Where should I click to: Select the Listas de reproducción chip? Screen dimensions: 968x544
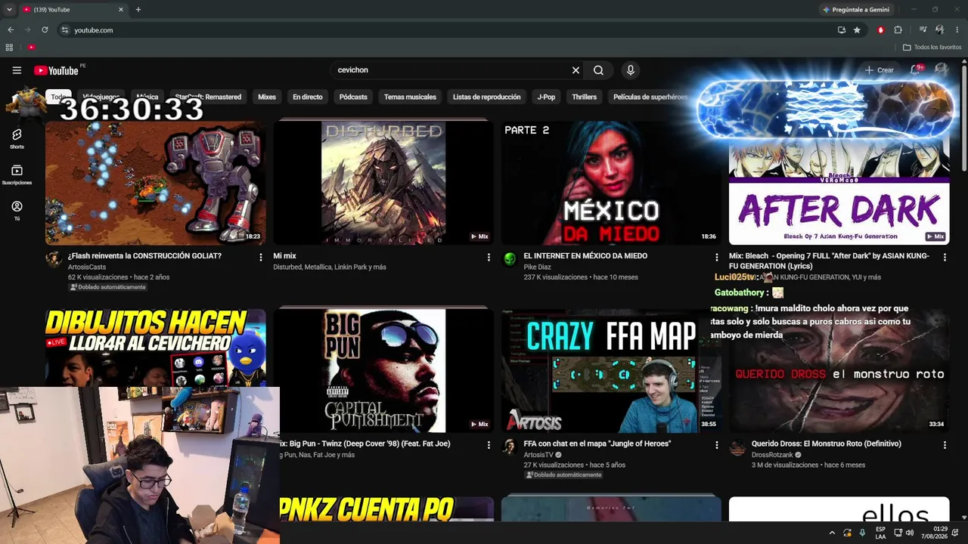coord(487,97)
